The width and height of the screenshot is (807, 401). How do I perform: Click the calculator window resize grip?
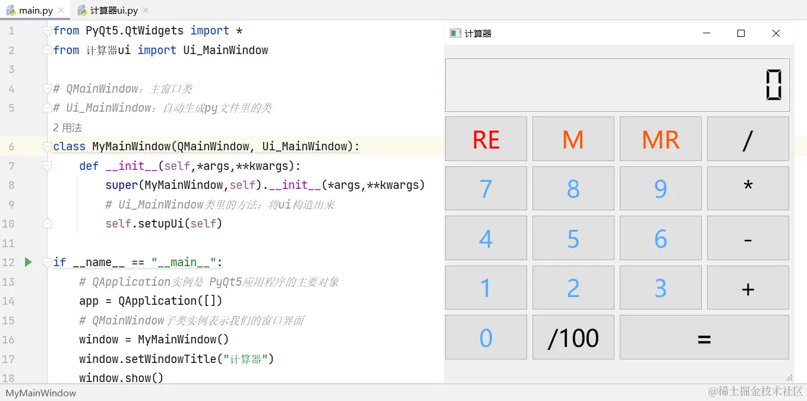pyautogui.click(x=790, y=378)
